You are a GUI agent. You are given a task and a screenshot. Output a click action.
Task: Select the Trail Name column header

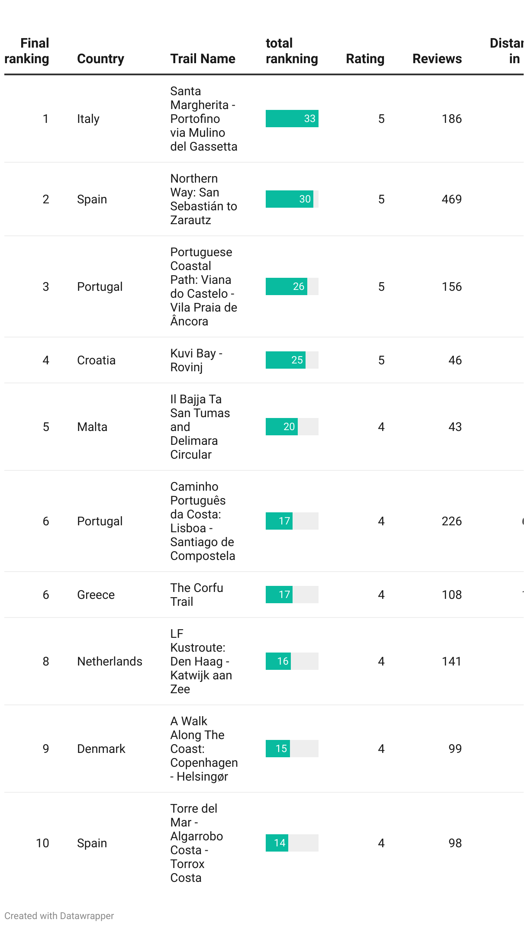(x=203, y=59)
